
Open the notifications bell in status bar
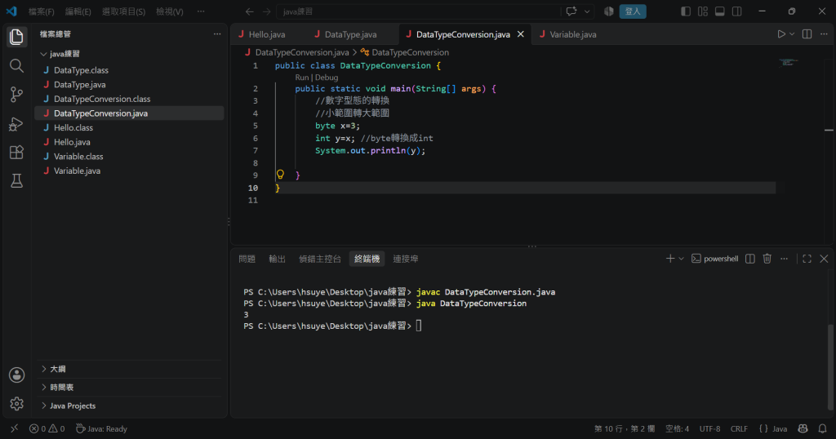coord(823,428)
